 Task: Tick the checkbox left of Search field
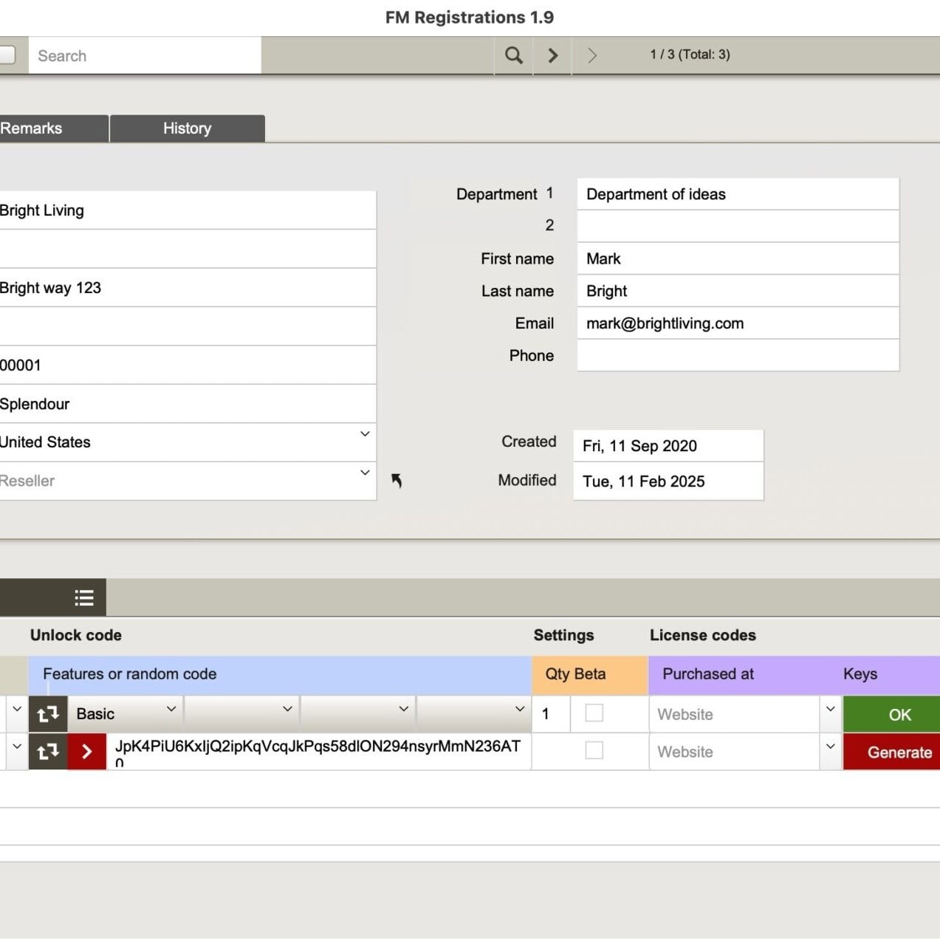(7, 55)
